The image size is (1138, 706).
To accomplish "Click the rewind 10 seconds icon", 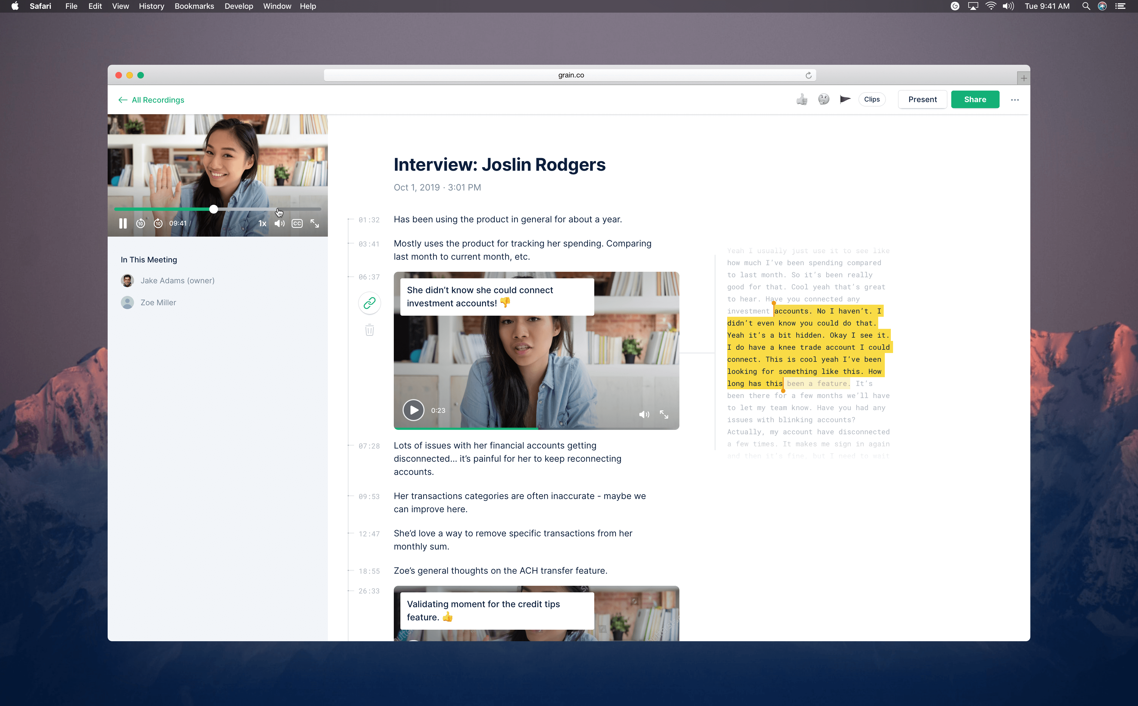I will [140, 223].
